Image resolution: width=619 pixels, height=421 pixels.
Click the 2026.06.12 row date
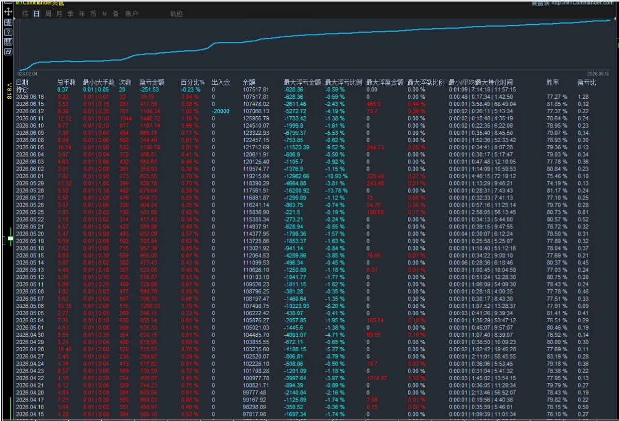tap(30, 111)
